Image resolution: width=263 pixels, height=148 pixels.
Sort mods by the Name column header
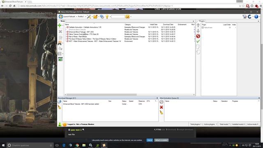tap(67, 25)
